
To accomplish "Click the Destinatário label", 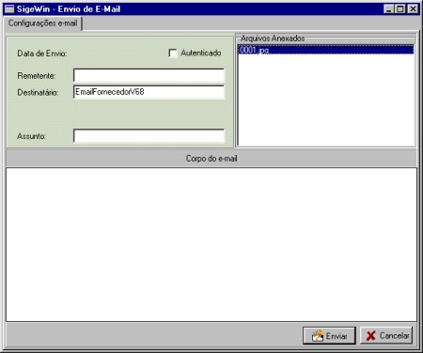I will pyautogui.click(x=38, y=93).
